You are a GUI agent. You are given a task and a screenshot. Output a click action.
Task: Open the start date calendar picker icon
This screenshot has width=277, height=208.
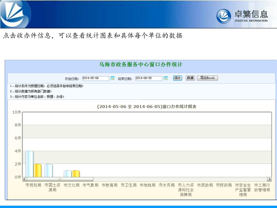pyautogui.click(x=113, y=78)
